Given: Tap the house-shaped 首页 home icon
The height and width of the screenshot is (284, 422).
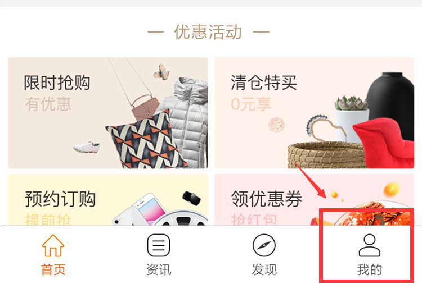Looking at the screenshot, I should [x=53, y=245].
